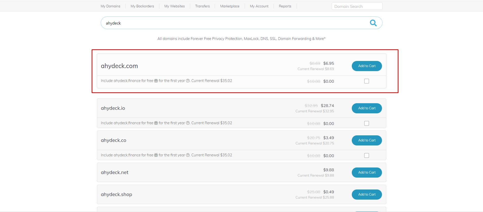Add ahydeck.net to cart
This screenshot has height=212, width=483.
tap(367, 173)
